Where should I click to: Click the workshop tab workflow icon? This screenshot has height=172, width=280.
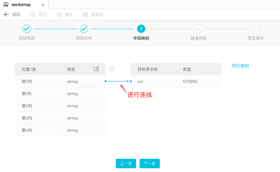point(6,5)
